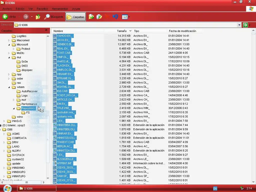Select the file named SAM.SP_
The height and width of the screenshot is (192, 256).
tap(63, 176)
